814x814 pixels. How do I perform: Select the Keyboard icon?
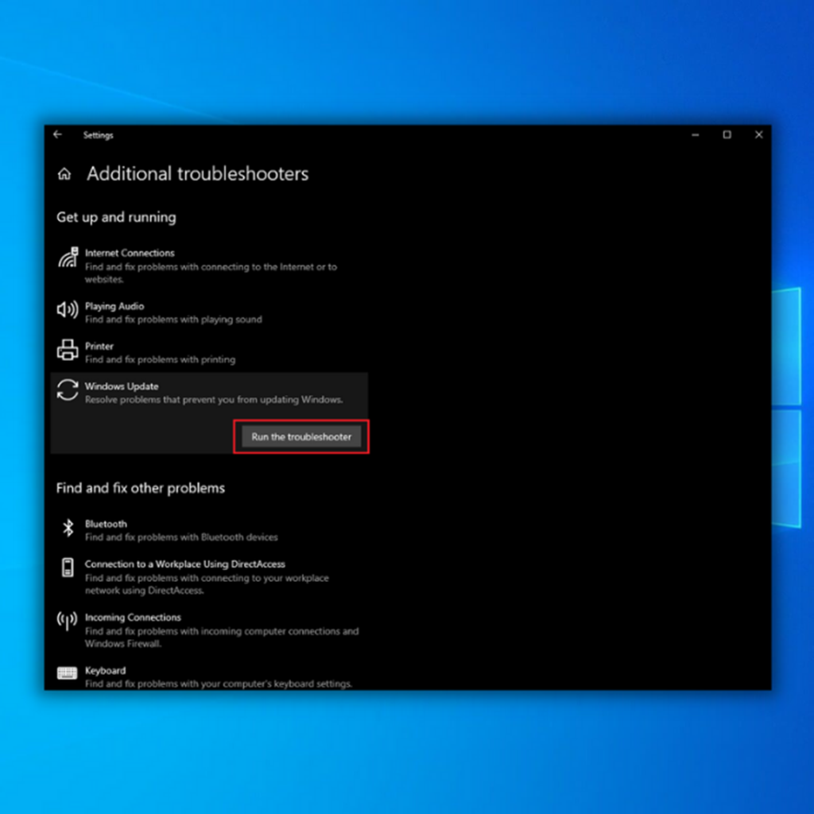pyautogui.click(x=67, y=673)
